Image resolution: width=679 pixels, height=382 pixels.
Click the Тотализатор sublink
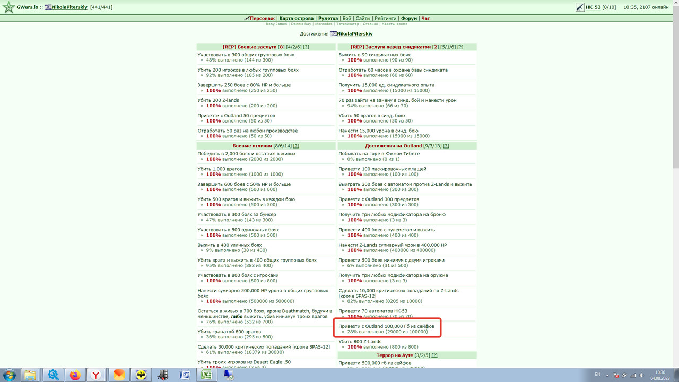tap(347, 24)
